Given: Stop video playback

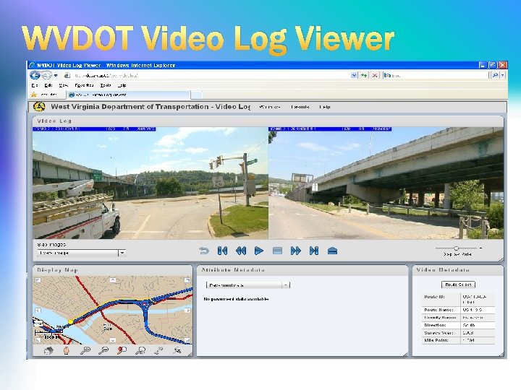Looking at the screenshot, I should (x=277, y=251).
